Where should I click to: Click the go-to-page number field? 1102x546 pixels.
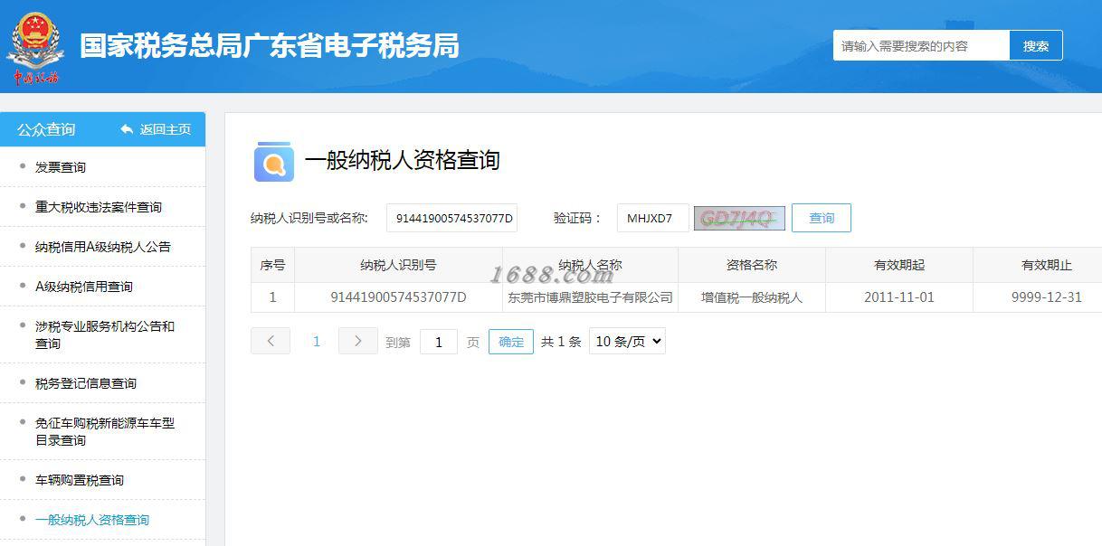pos(439,342)
